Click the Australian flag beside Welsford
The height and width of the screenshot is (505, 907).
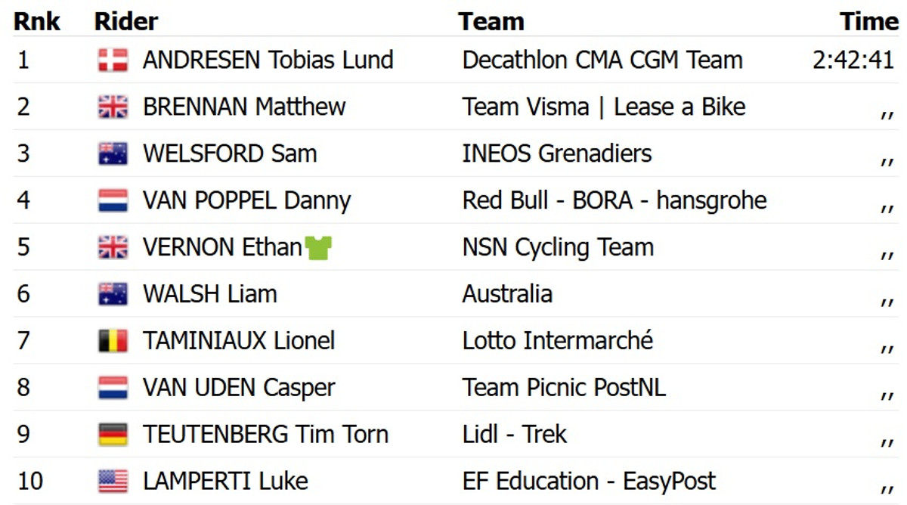[113, 154]
